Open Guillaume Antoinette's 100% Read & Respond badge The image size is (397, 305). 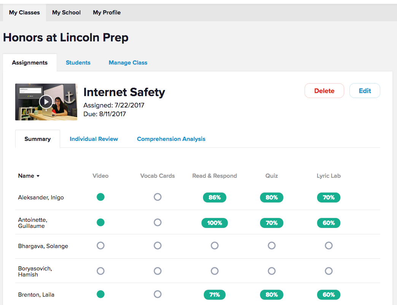[x=214, y=223]
